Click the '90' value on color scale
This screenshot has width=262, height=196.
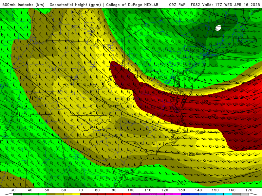[x=114, y=190]
